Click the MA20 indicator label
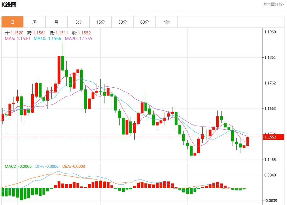The image size is (287, 205). 78,38
